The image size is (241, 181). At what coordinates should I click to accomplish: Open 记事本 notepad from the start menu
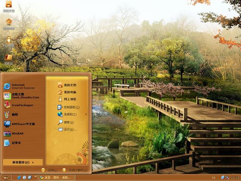pos(12,143)
